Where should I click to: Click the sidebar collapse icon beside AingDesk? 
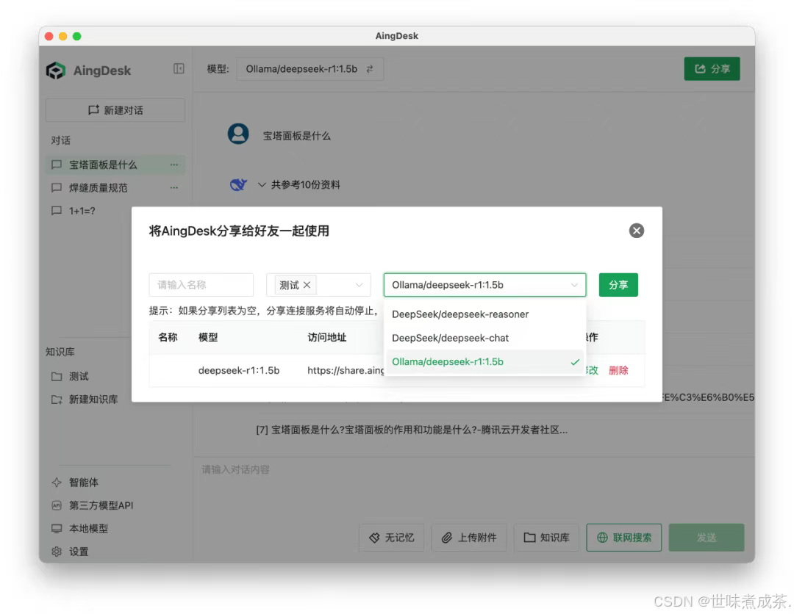pos(178,69)
